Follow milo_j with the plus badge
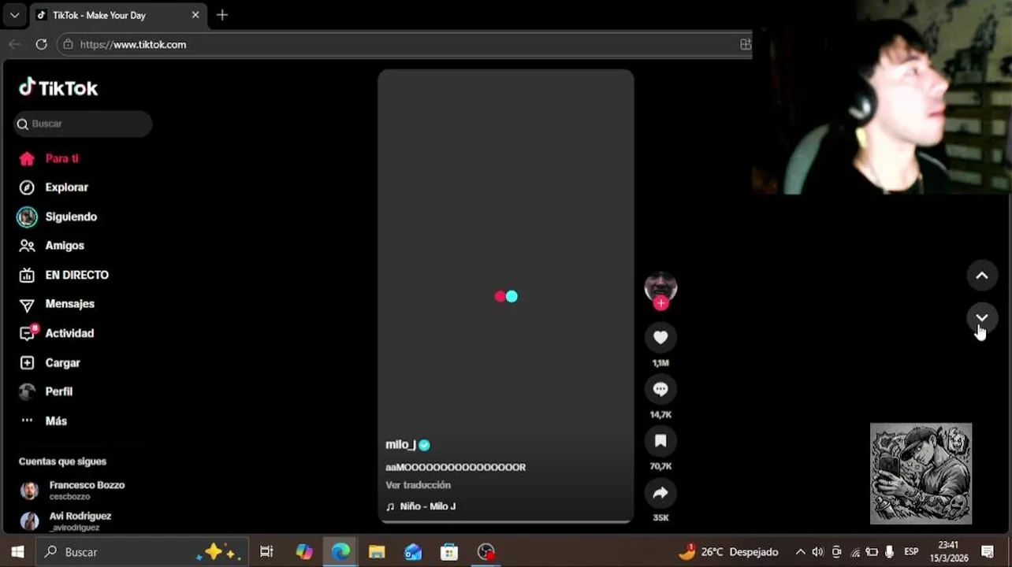Image resolution: width=1012 pixels, height=567 pixels. point(660,303)
